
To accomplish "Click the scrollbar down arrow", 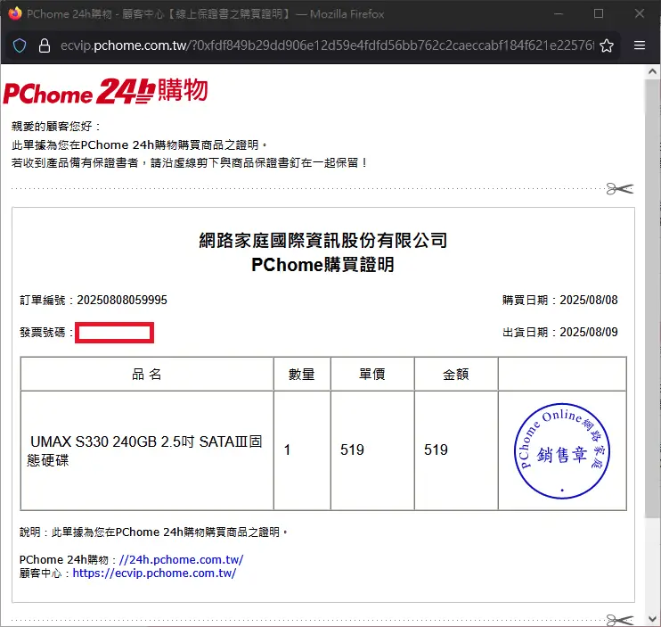I will (653, 619).
